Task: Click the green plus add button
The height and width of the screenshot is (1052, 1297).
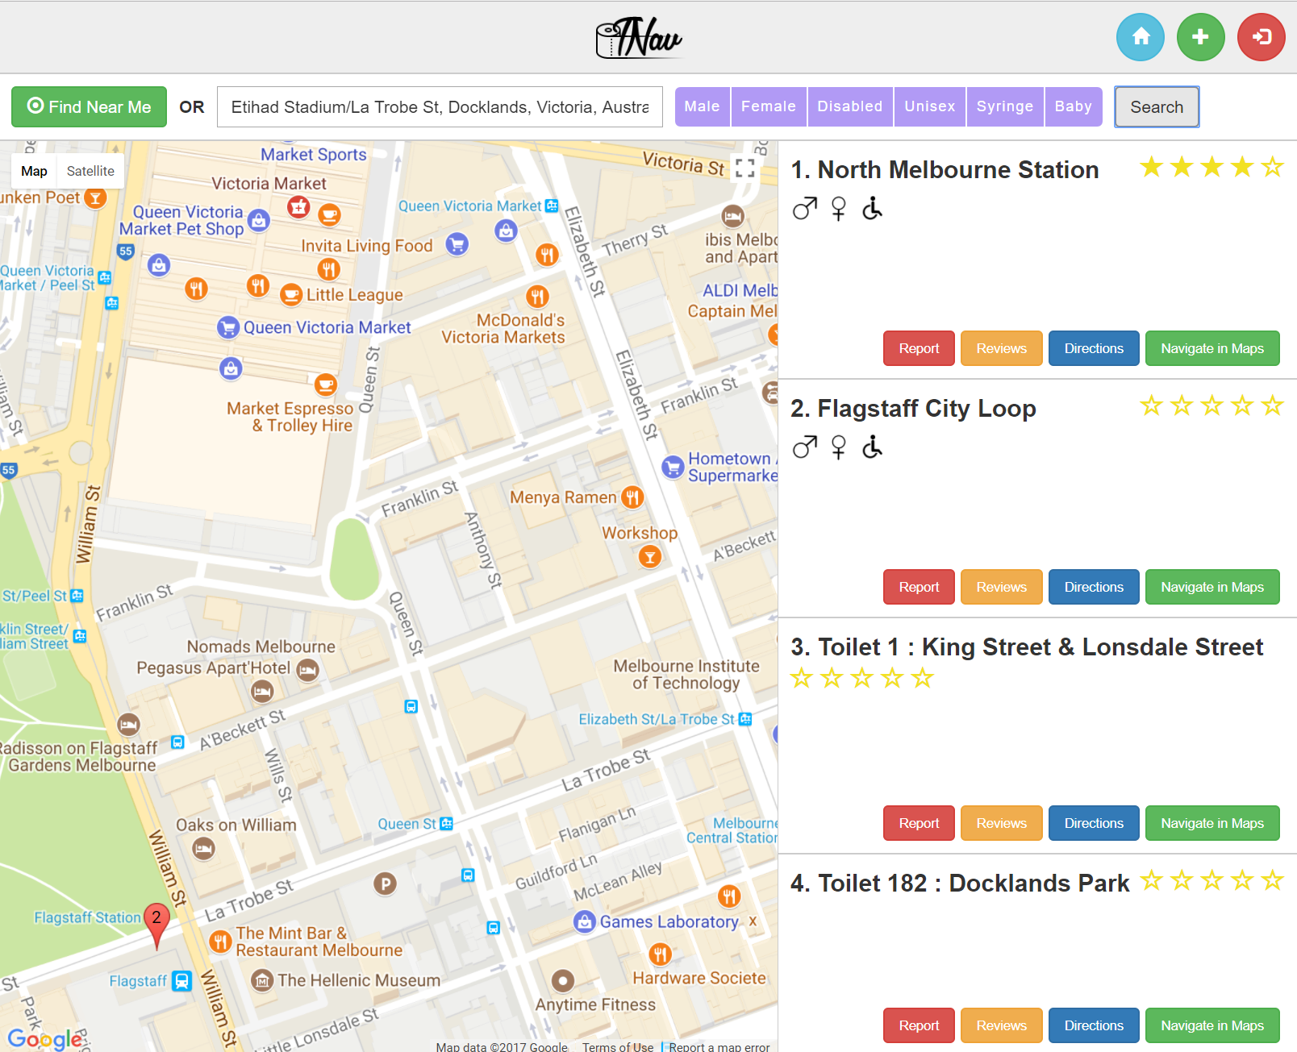Action: [1200, 37]
